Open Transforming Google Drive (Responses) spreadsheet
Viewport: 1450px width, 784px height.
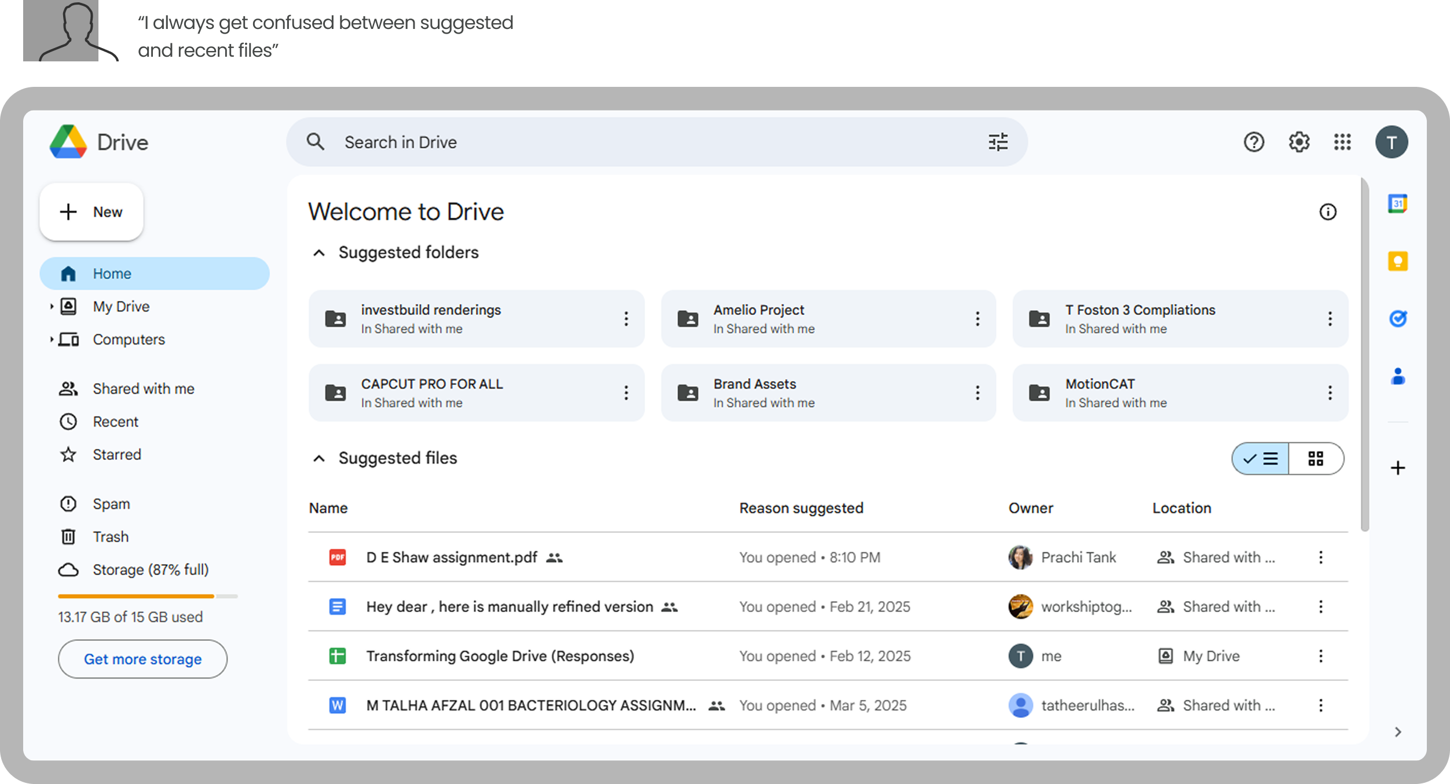500,655
